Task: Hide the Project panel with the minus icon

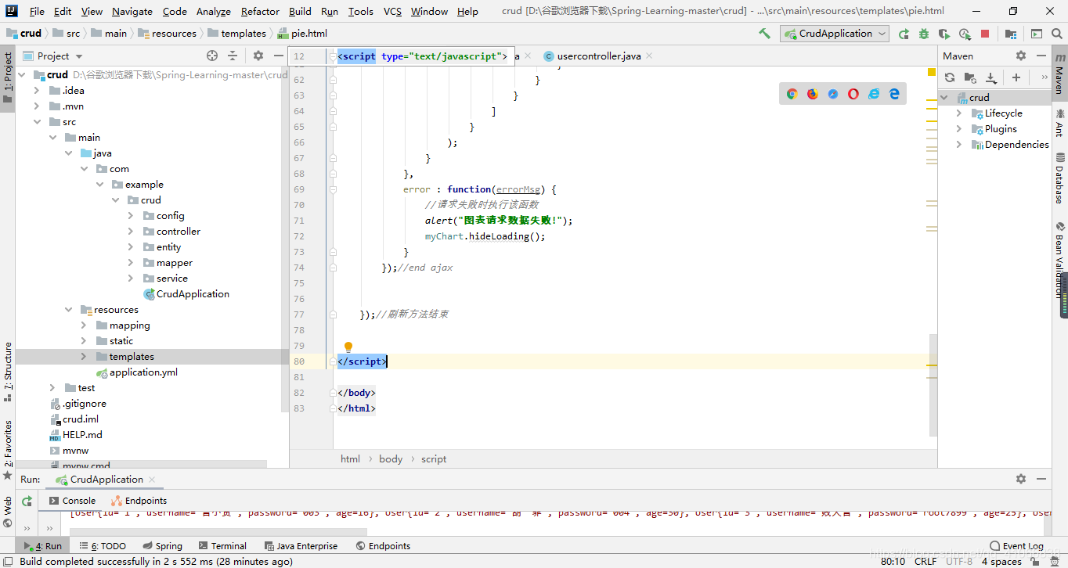Action: [x=278, y=56]
